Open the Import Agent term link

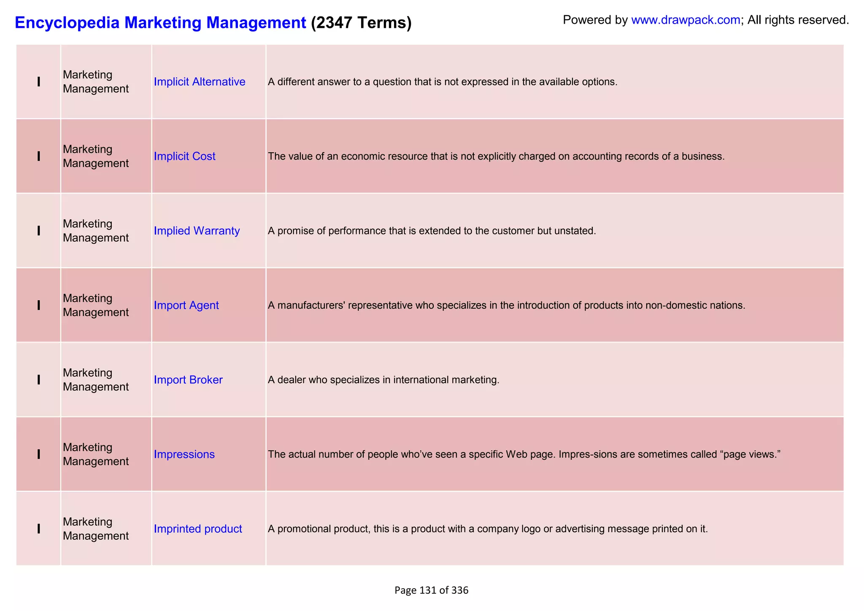[x=186, y=305]
